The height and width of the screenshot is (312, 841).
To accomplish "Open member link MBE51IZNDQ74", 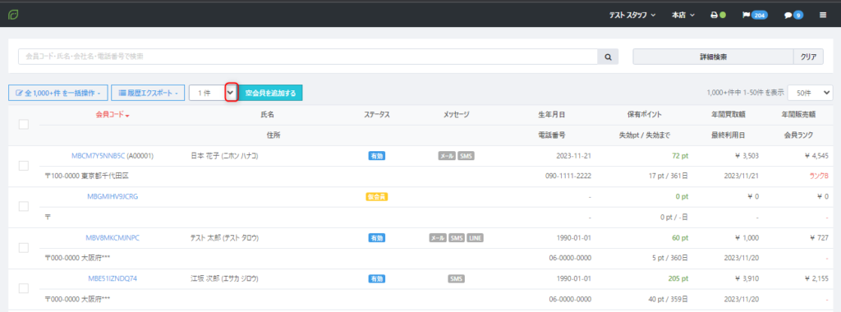I will click(x=113, y=279).
